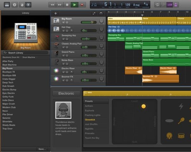Click the red Record button
Screen dimensions: 191x152
tap(82, 5)
